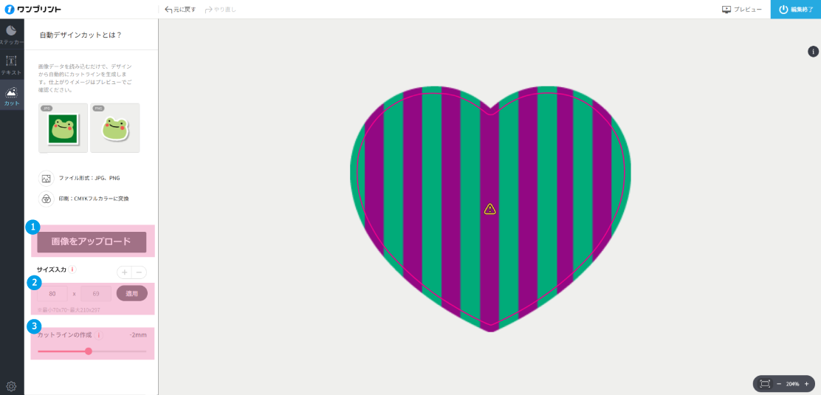Click the fit-to-screen icon in zoom bar
This screenshot has width=821, height=395.
(x=765, y=384)
